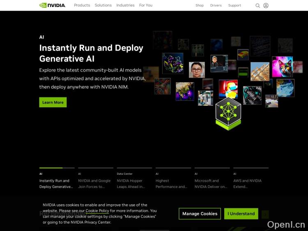Open the Solutions menu

(103, 5)
